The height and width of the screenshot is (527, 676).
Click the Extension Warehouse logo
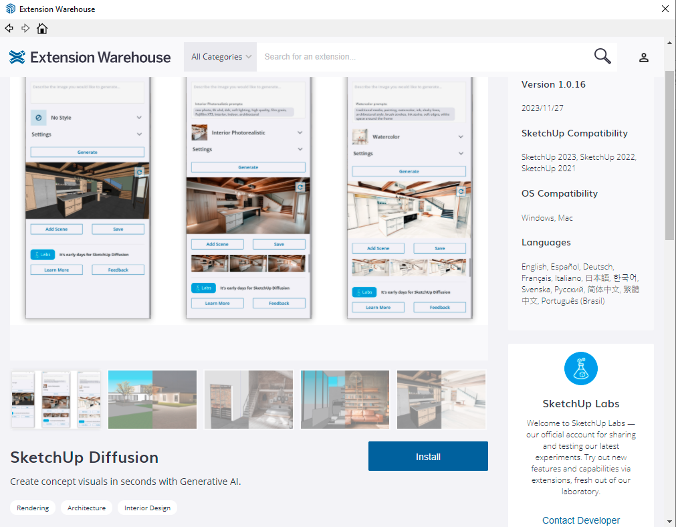[x=90, y=57]
